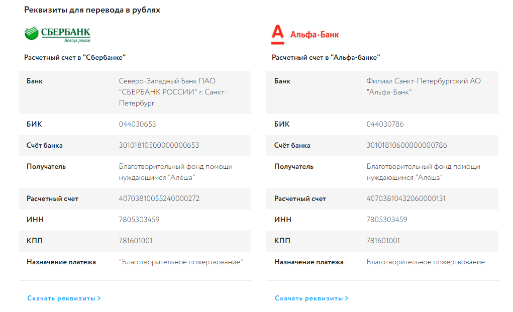513x312 pixels.
Task: Click the Alfa-Bank logo
Action: 305,34
